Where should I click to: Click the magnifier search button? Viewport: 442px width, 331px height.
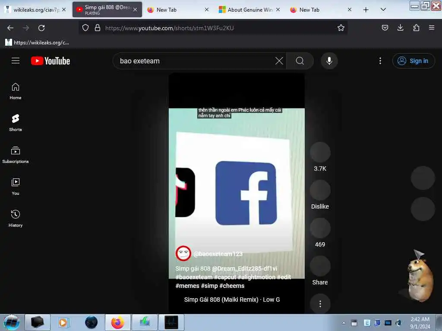[x=300, y=61]
